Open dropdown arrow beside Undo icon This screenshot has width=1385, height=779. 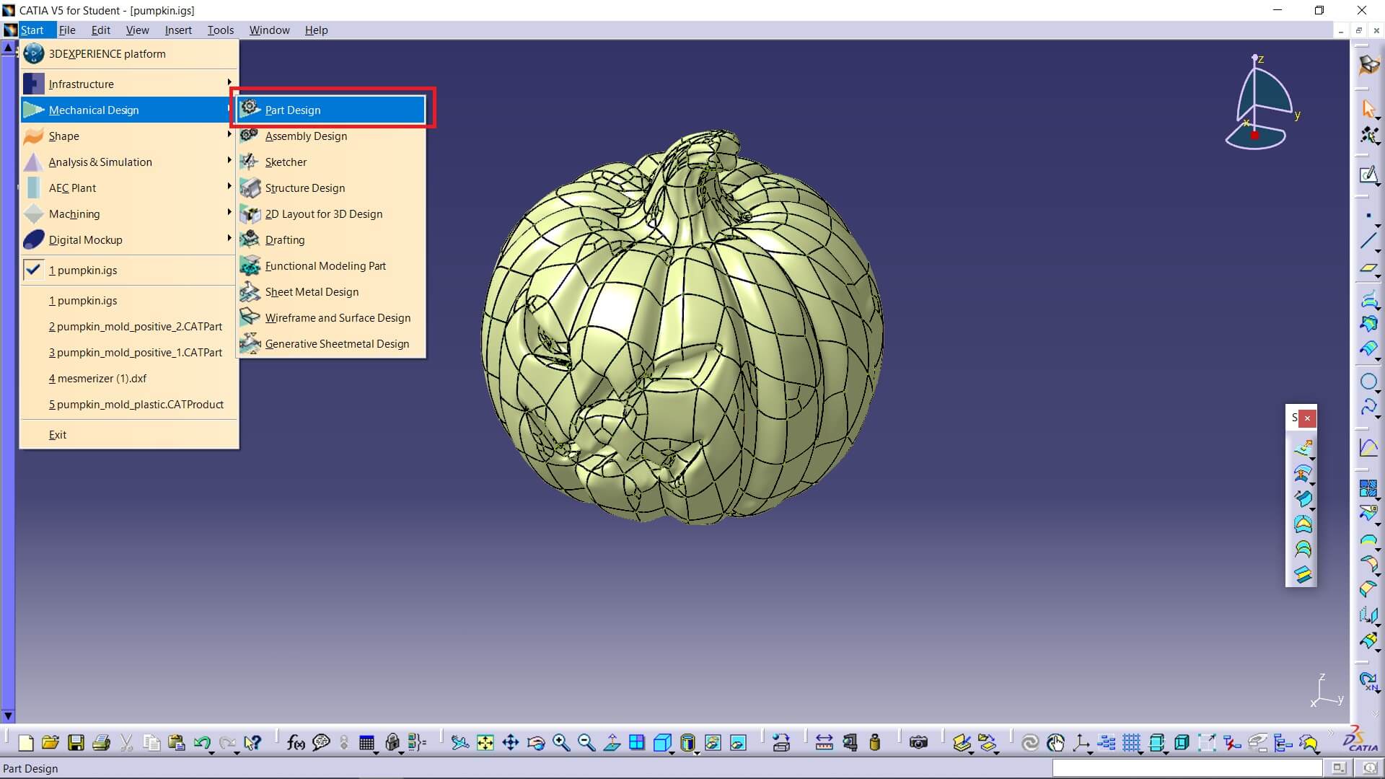[x=212, y=752]
